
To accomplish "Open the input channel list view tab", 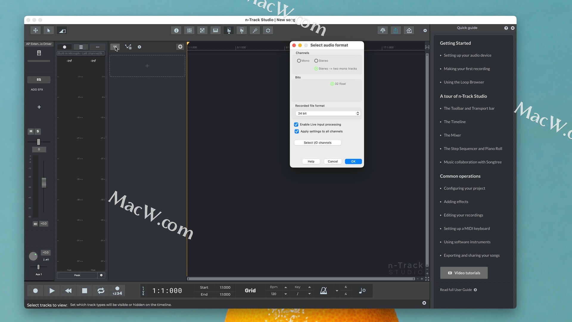I will tap(81, 47).
